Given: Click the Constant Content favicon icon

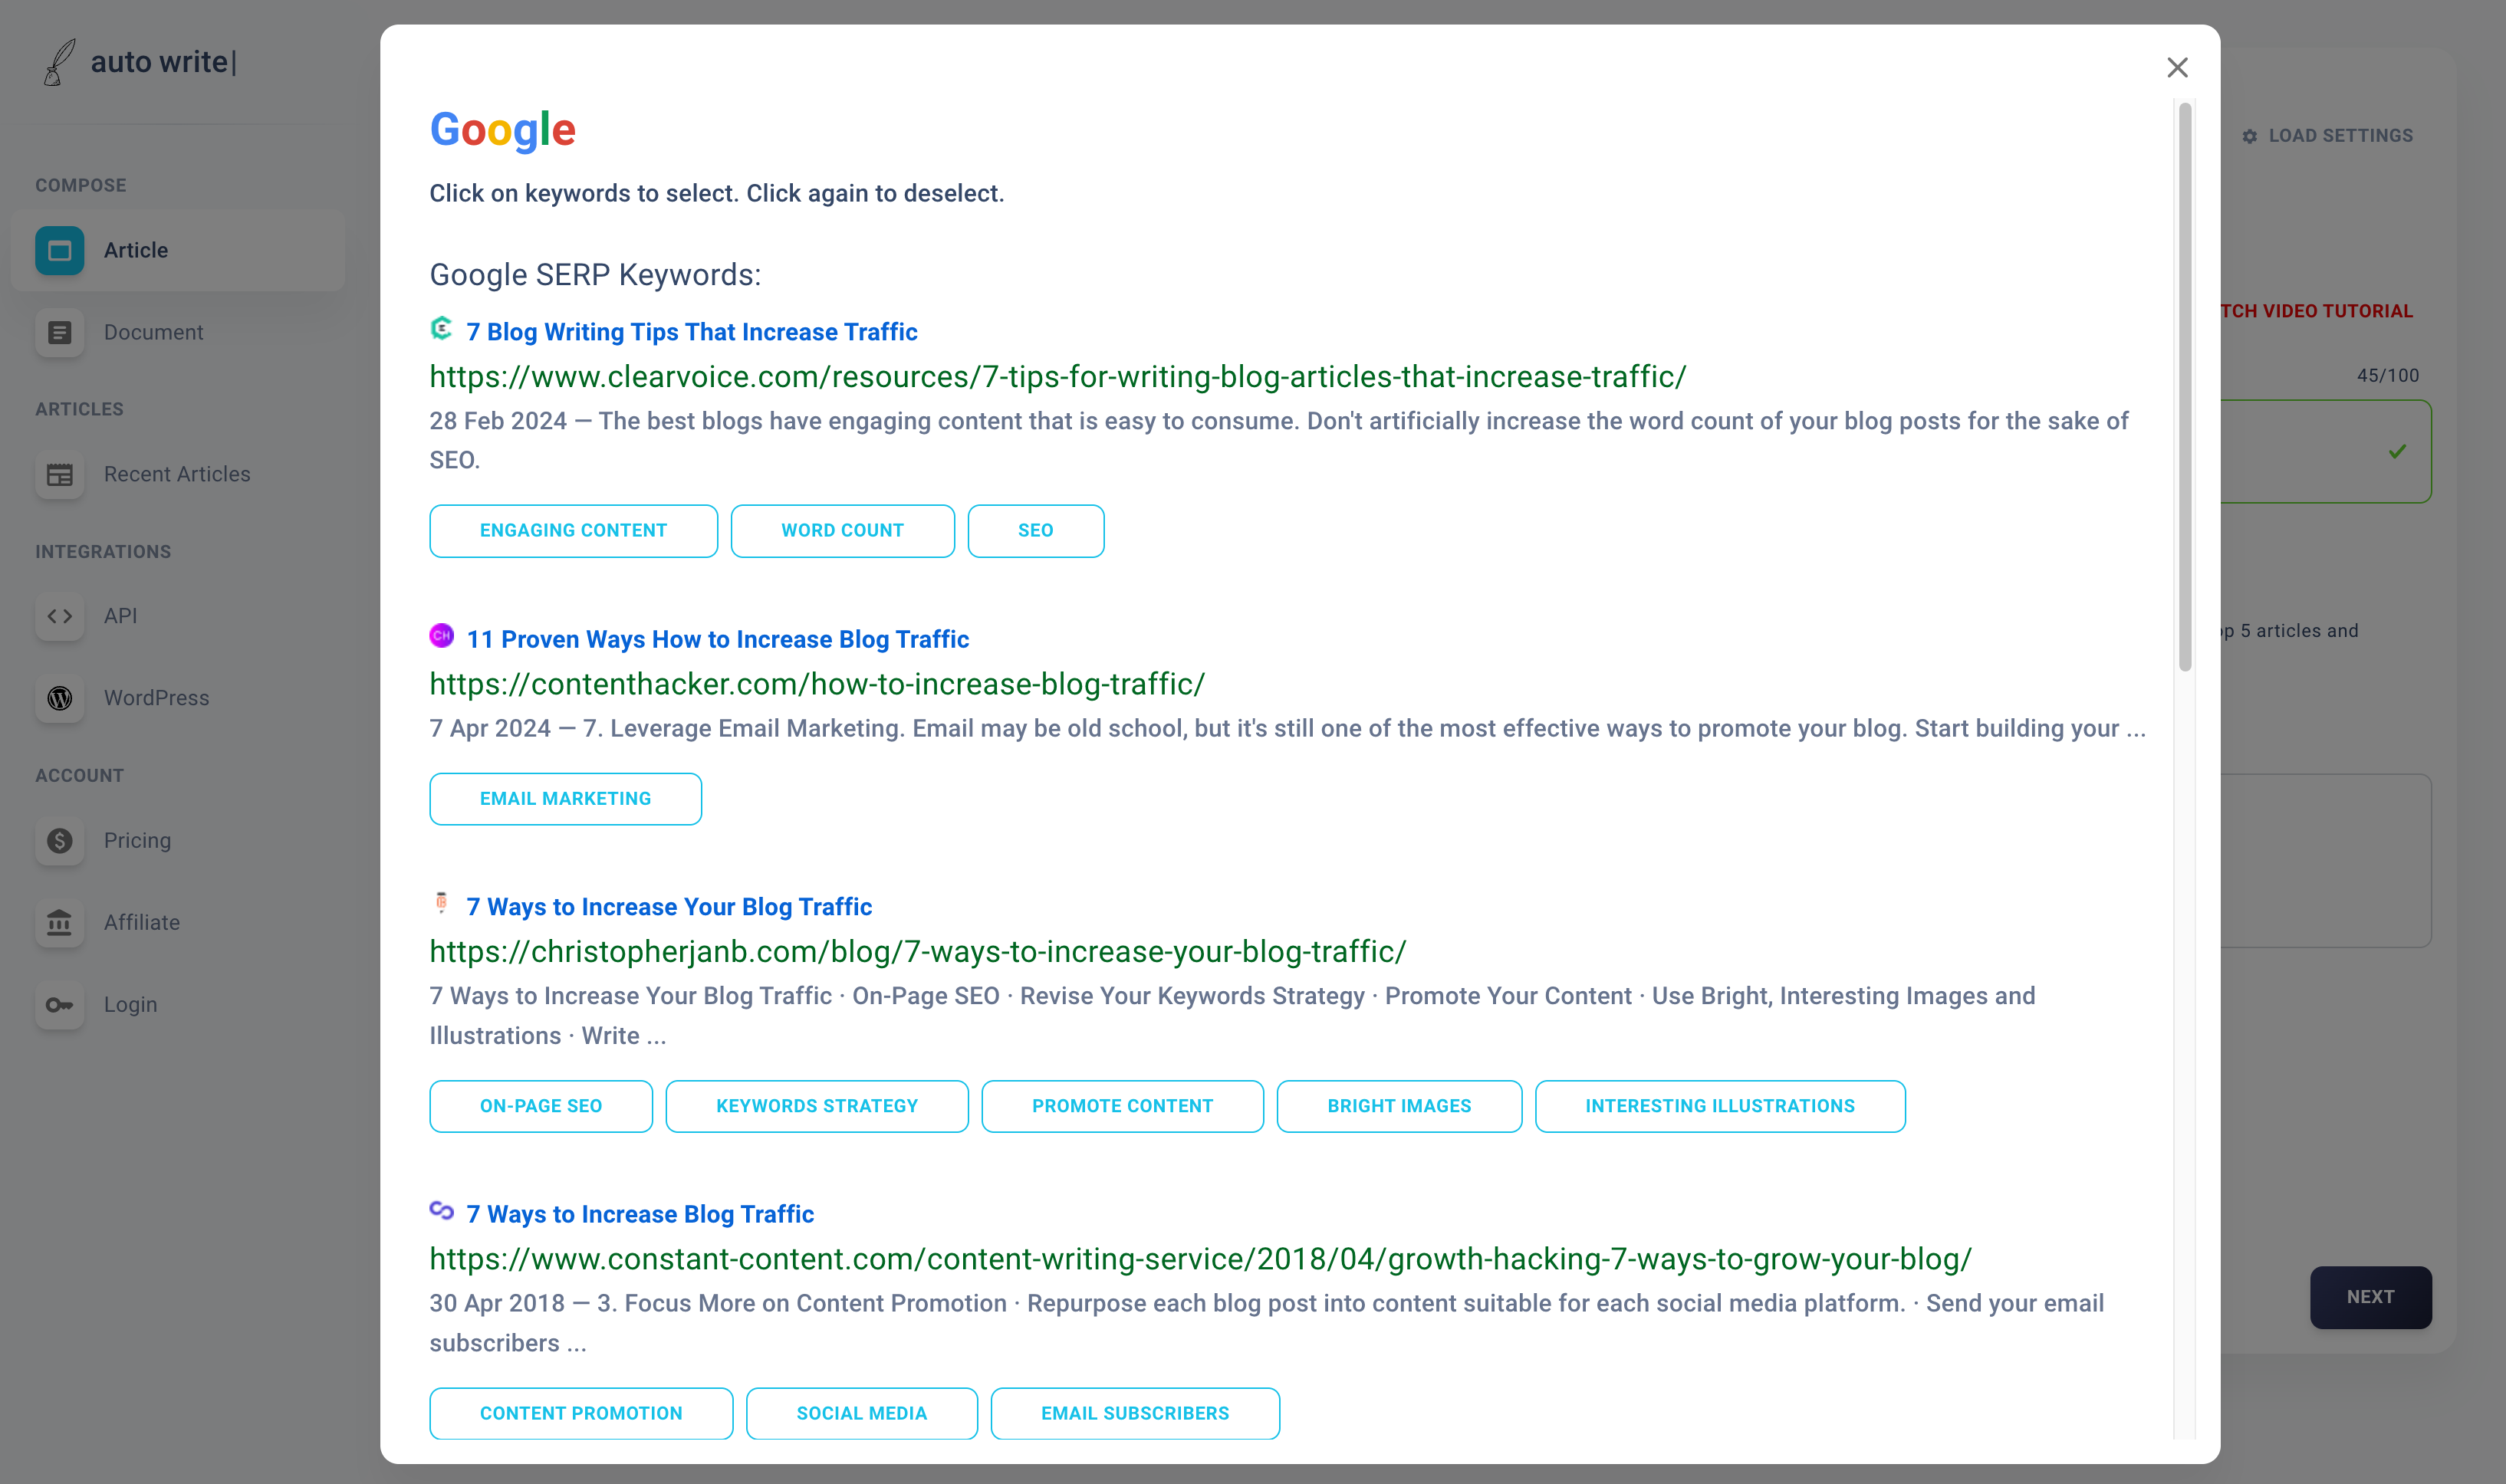Looking at the screenshot, I should coord(441,1210).
